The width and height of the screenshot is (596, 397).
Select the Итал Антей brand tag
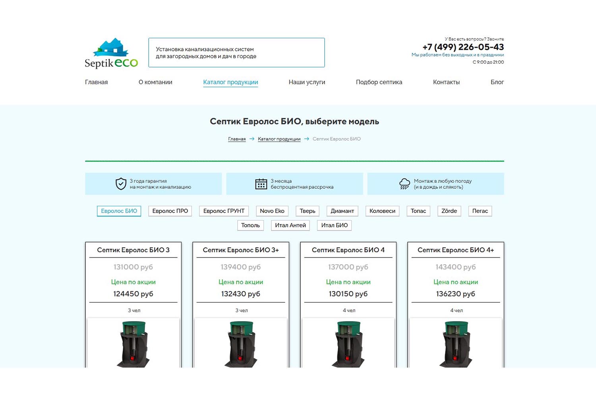290,225
